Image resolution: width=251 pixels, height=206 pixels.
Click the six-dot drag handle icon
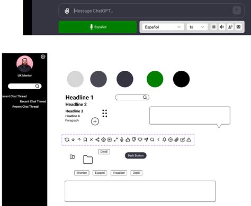(x=105, y=113)
